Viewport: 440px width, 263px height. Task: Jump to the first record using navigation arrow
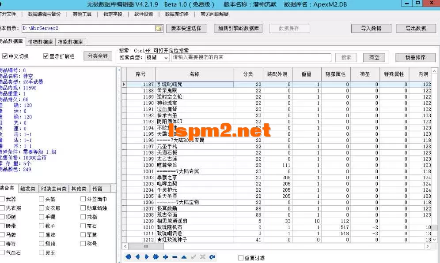129,256
